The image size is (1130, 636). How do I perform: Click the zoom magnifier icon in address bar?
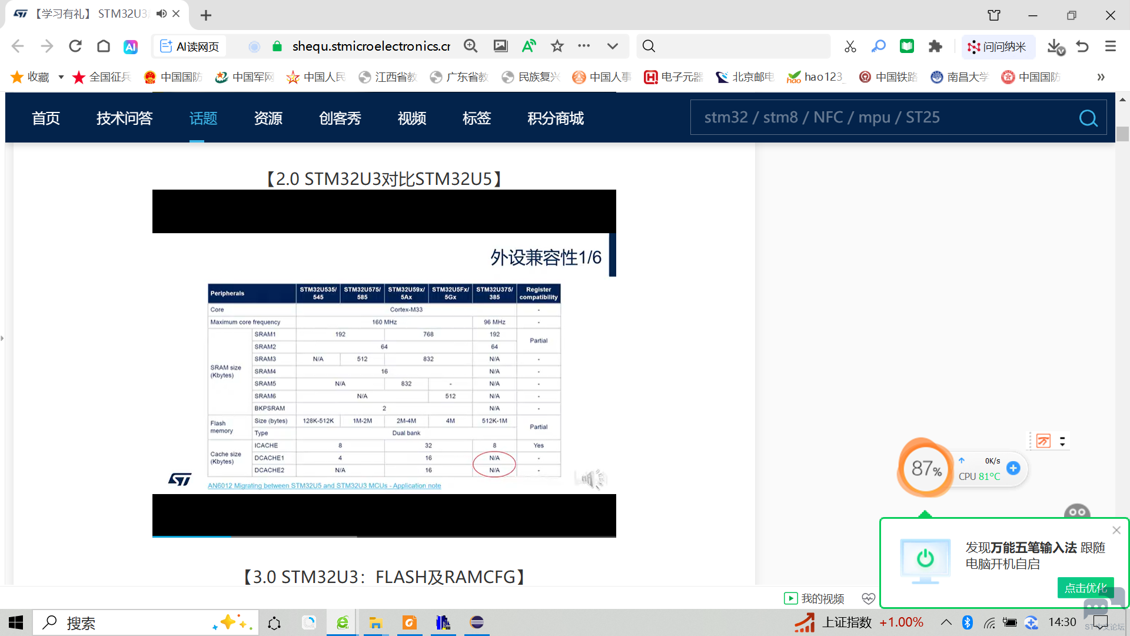[470, 46]
